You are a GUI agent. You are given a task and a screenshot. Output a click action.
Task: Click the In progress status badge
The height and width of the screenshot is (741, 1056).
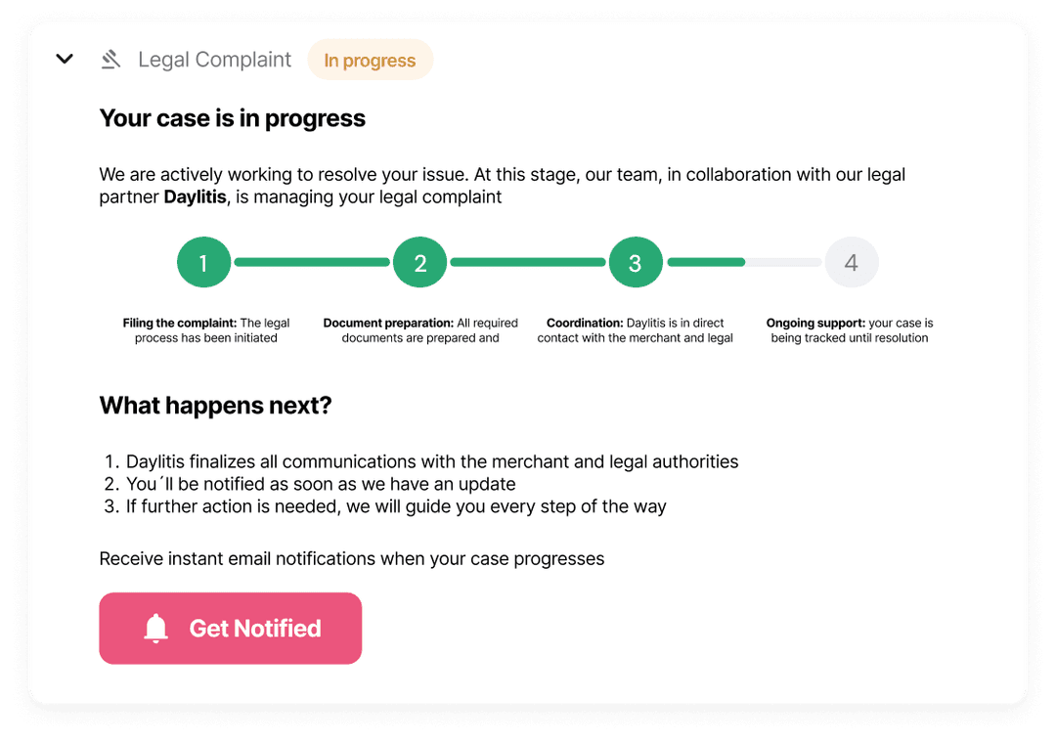370,60
